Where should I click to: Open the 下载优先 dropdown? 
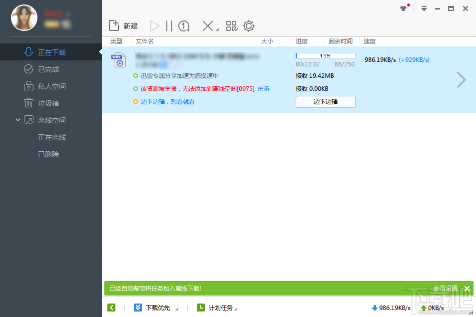coord(177,309)
